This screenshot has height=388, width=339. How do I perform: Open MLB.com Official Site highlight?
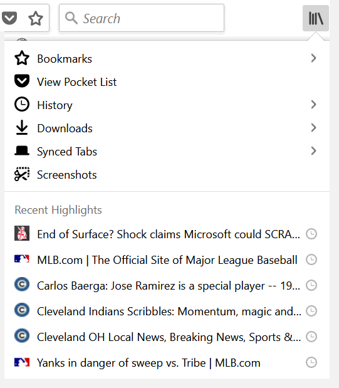[x=167, y=260]
